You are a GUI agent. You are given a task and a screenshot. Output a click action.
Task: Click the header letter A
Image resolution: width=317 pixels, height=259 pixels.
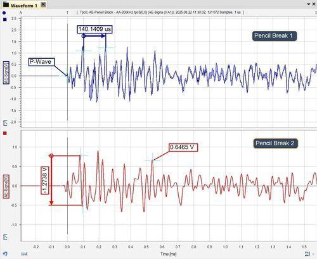pos(21,13)
